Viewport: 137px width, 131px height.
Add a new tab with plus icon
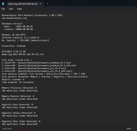point(47,4)
